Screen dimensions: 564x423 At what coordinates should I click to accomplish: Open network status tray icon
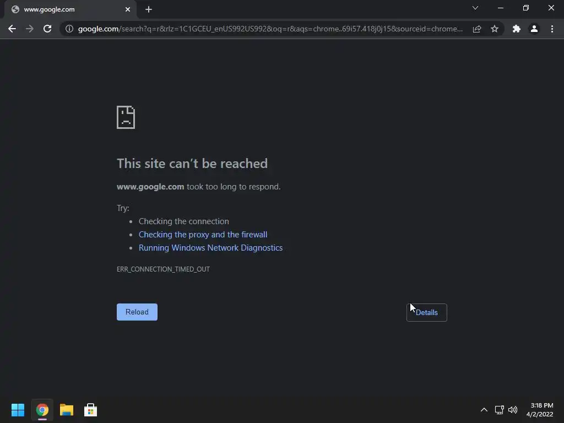coord(499,410)
